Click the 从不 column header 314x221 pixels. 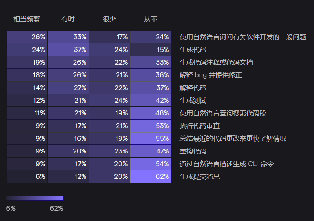pos(150,19)
